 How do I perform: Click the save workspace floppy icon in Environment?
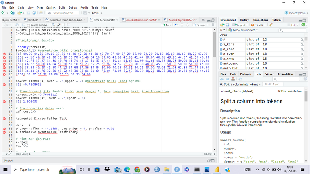[x=228, y=25]
